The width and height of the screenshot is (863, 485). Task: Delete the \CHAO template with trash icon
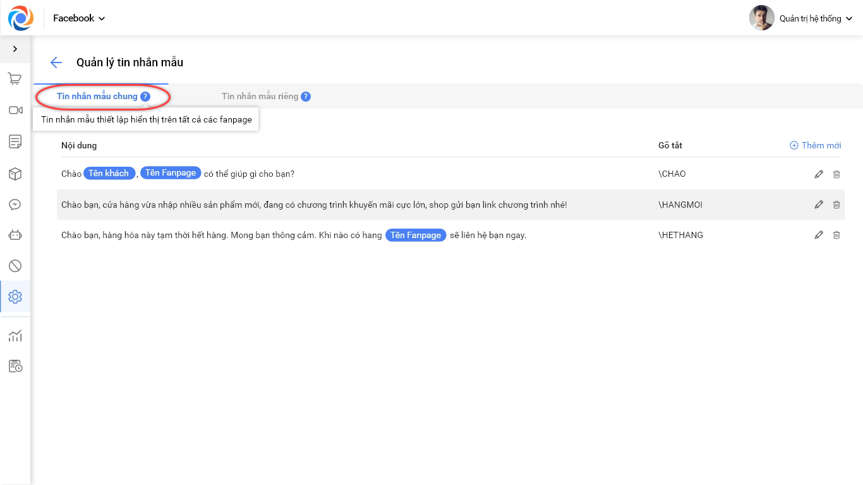[836, 174]
